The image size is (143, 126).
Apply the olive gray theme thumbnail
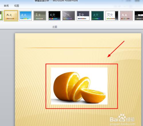pos(40,16)
